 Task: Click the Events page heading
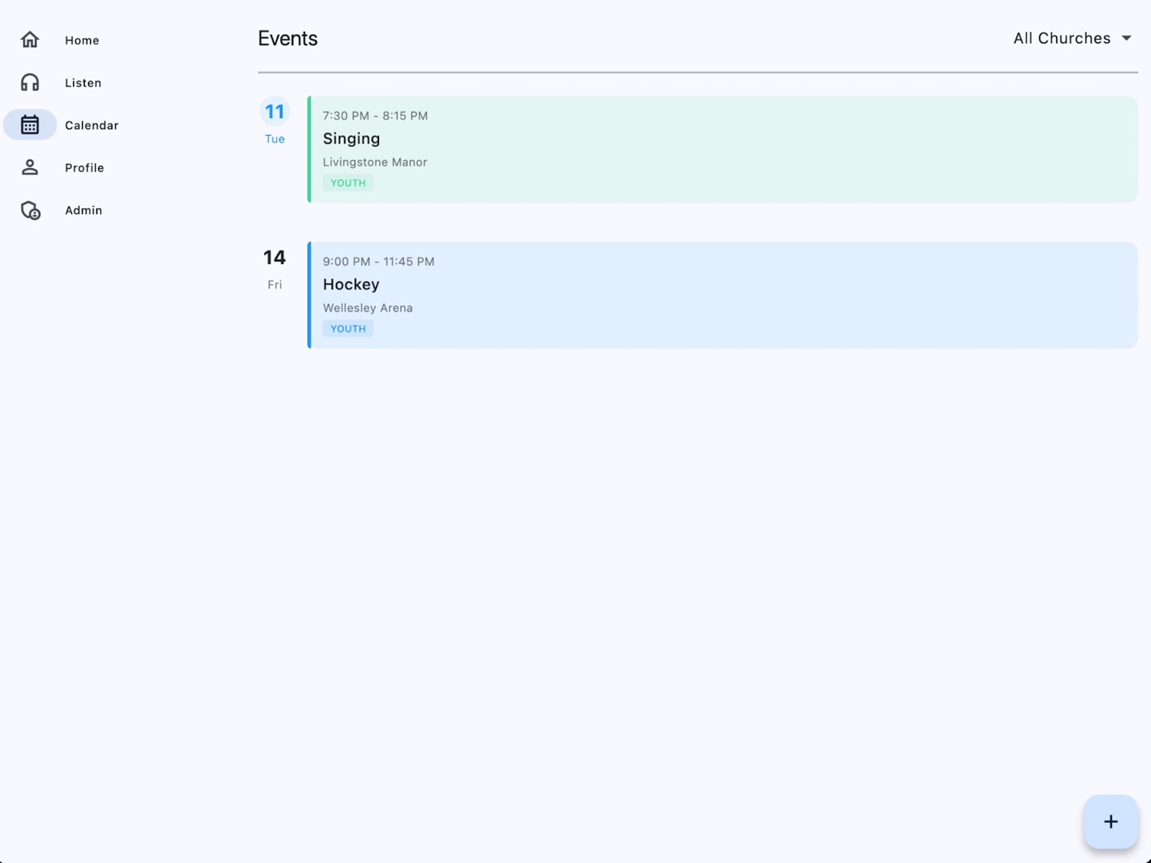point(288,38)
